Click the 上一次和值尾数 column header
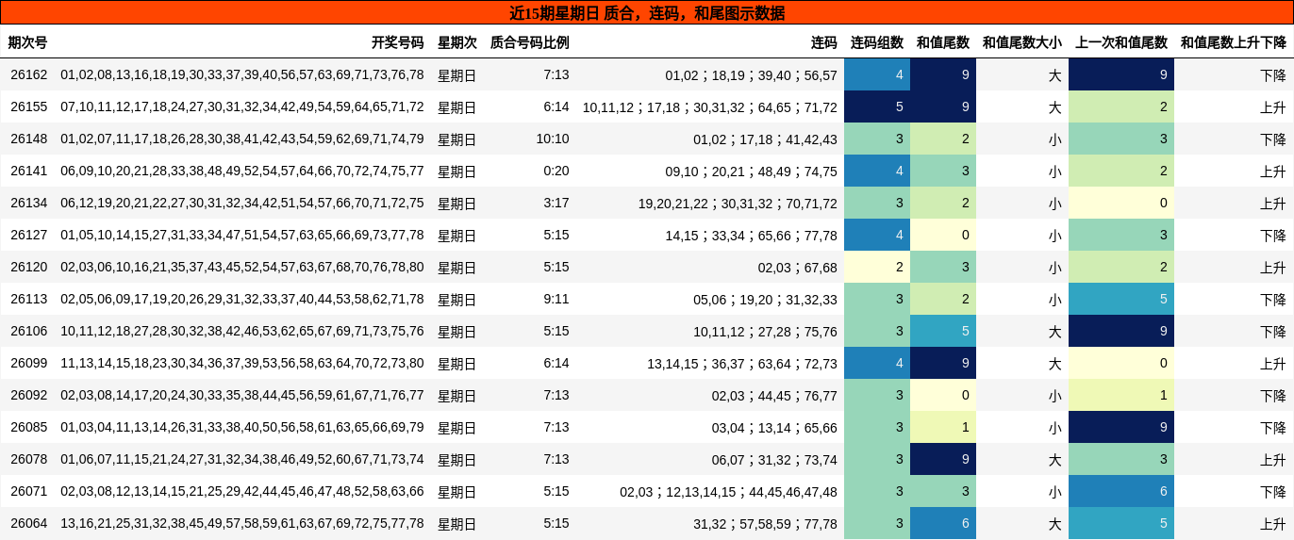The height and width of the screenshot is (540, 1294). point(1121,42)
